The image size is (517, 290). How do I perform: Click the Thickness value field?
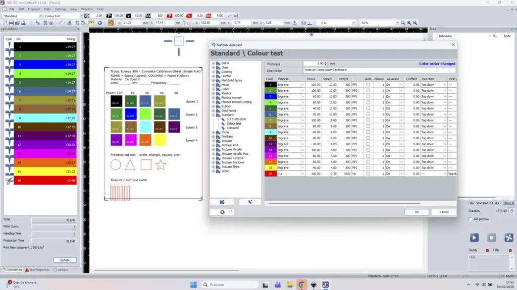pos(314,64)
